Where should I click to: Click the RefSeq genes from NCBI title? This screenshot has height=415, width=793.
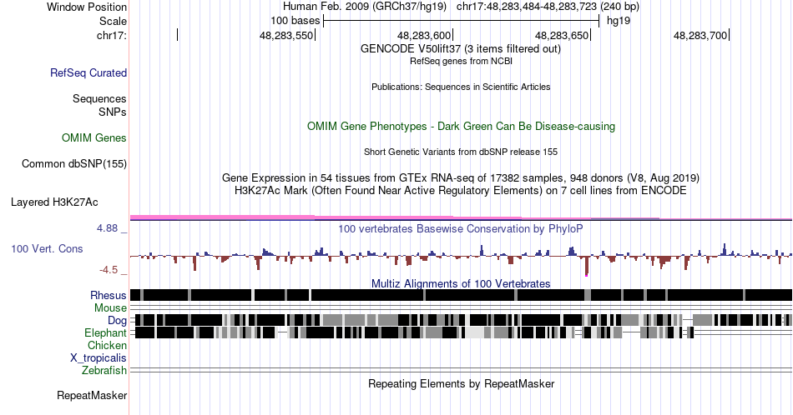coord(461,61)
